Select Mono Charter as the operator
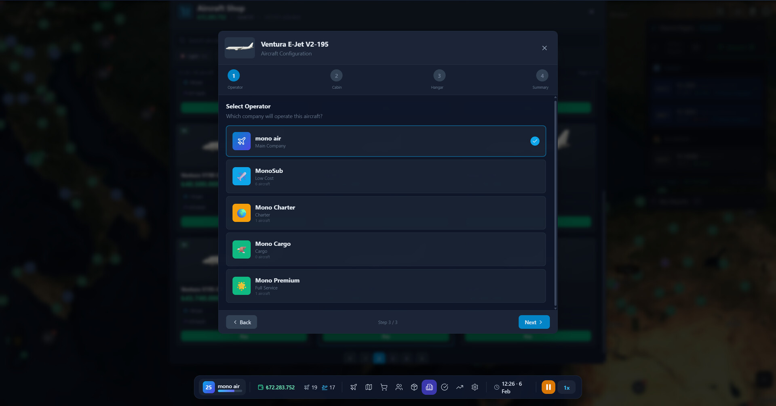The image size is (776, 406). pos(386,213)
